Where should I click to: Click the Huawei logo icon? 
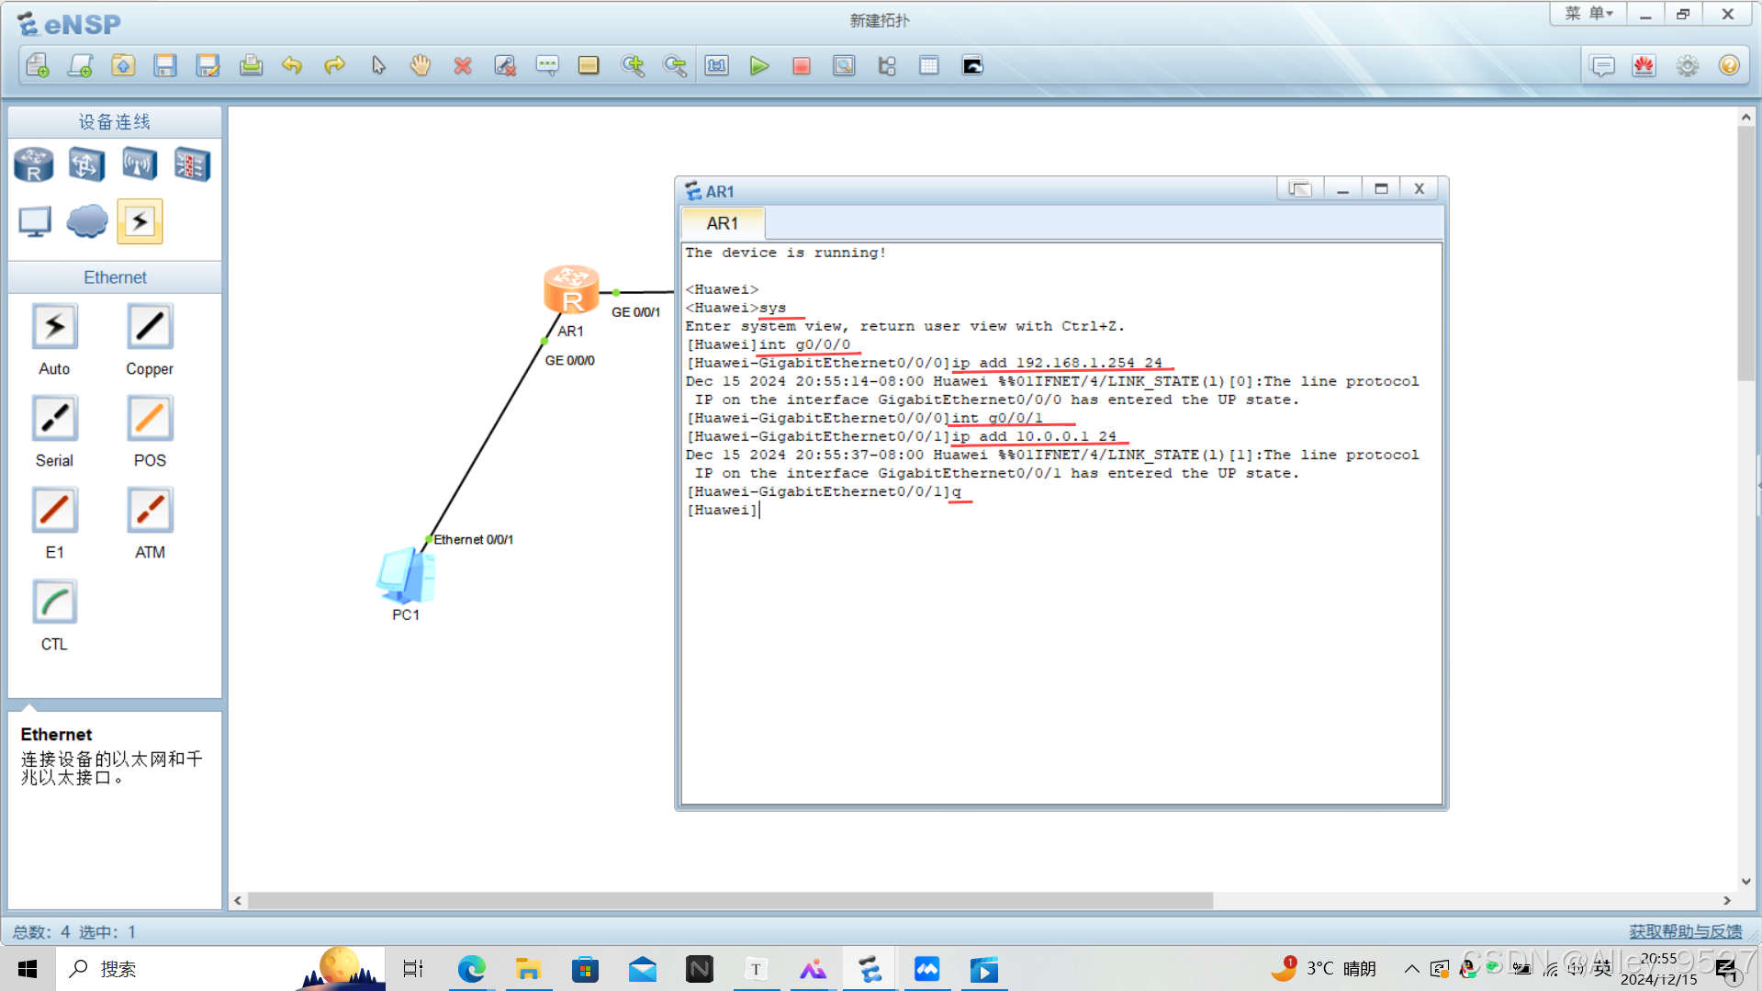1644,66
